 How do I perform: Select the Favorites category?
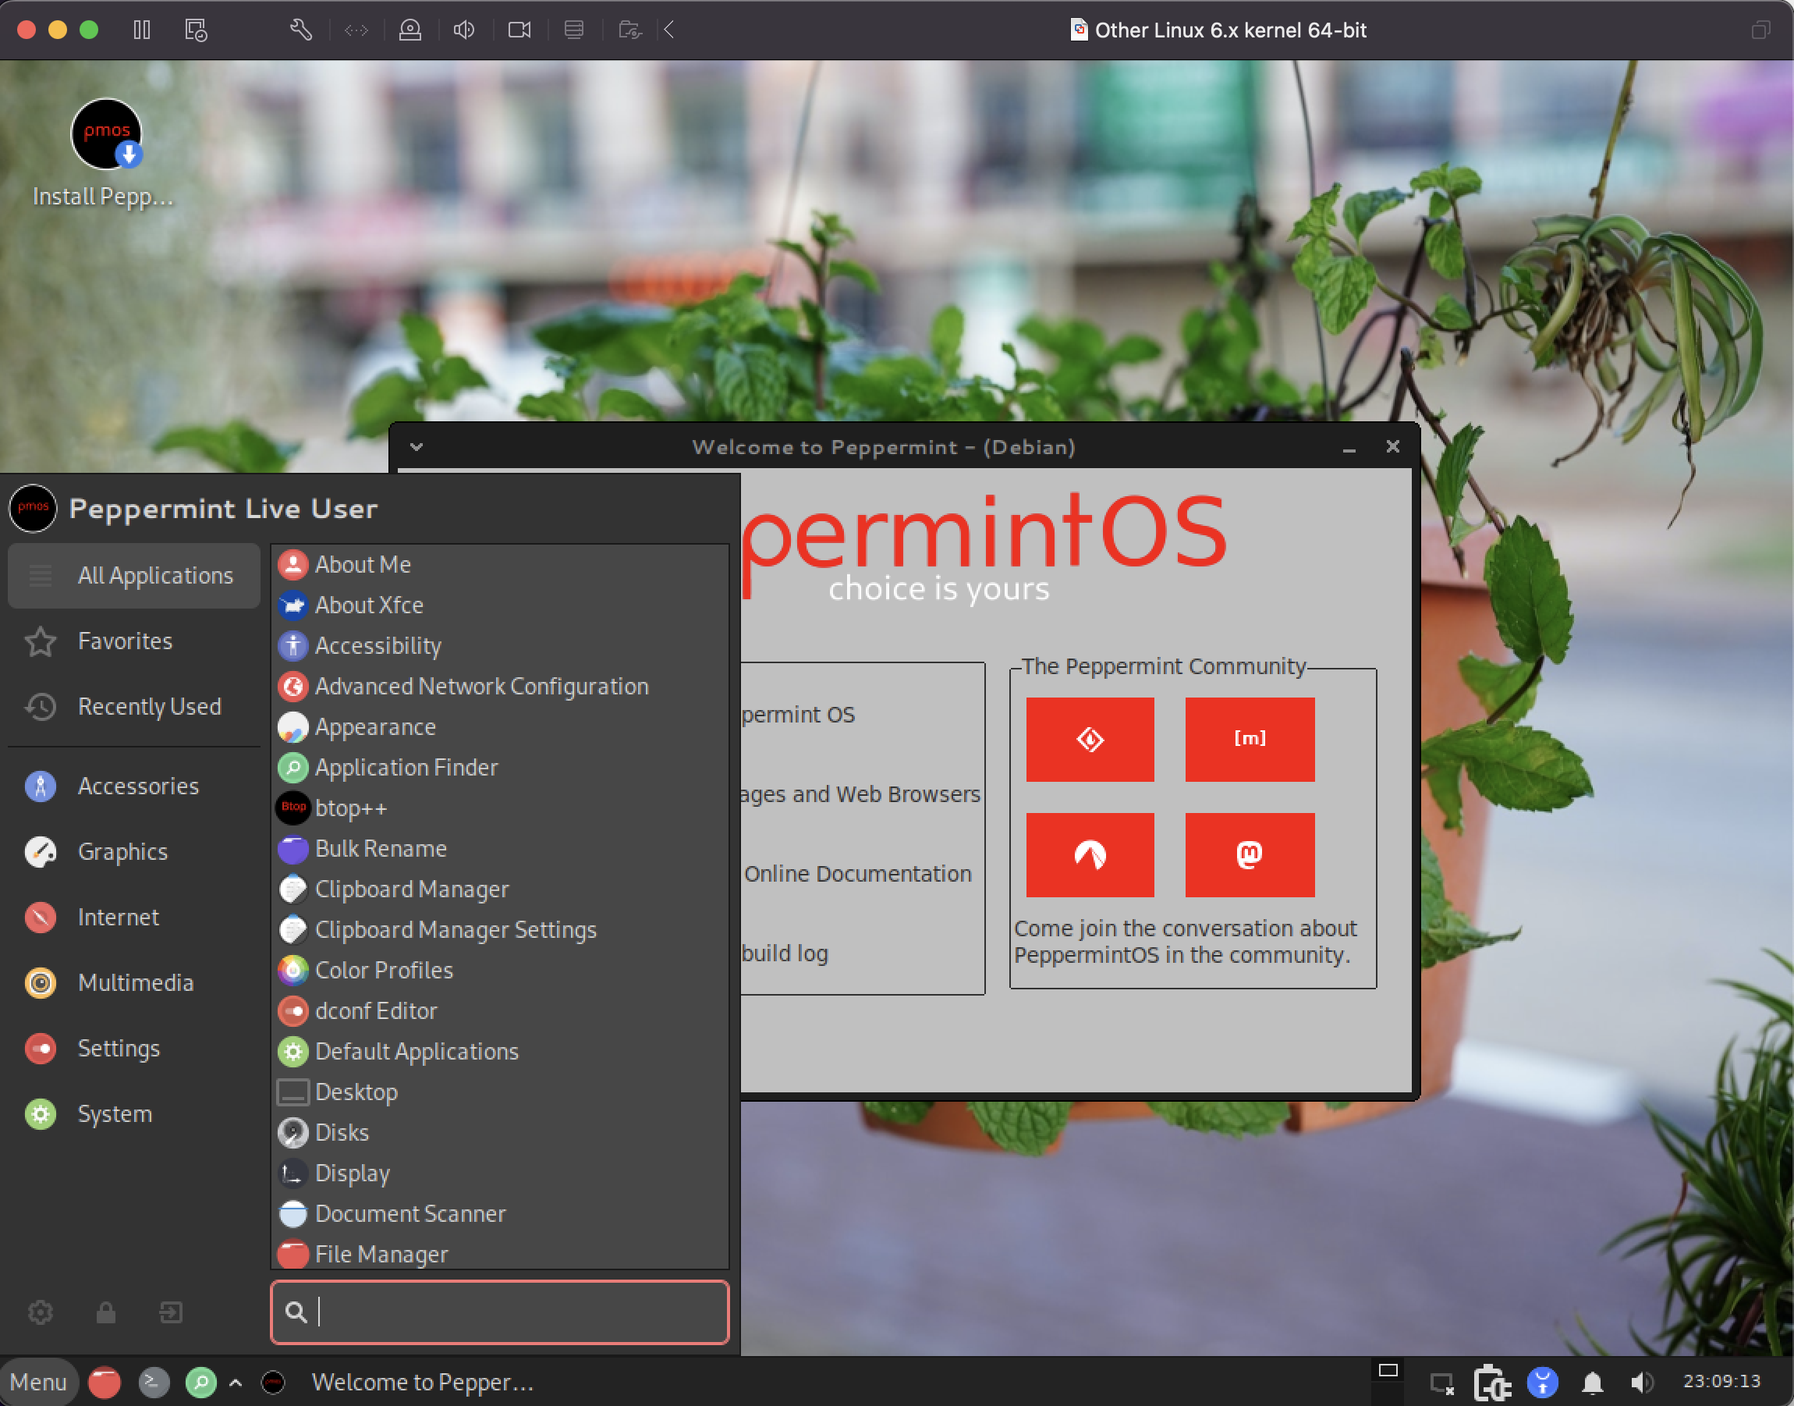pyautogui.click(x=125, y=641)
